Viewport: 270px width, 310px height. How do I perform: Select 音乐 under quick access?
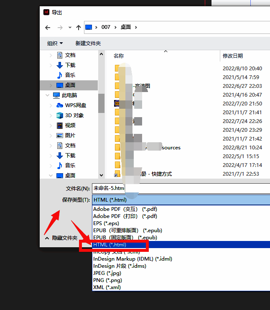(x=70, y=75)
